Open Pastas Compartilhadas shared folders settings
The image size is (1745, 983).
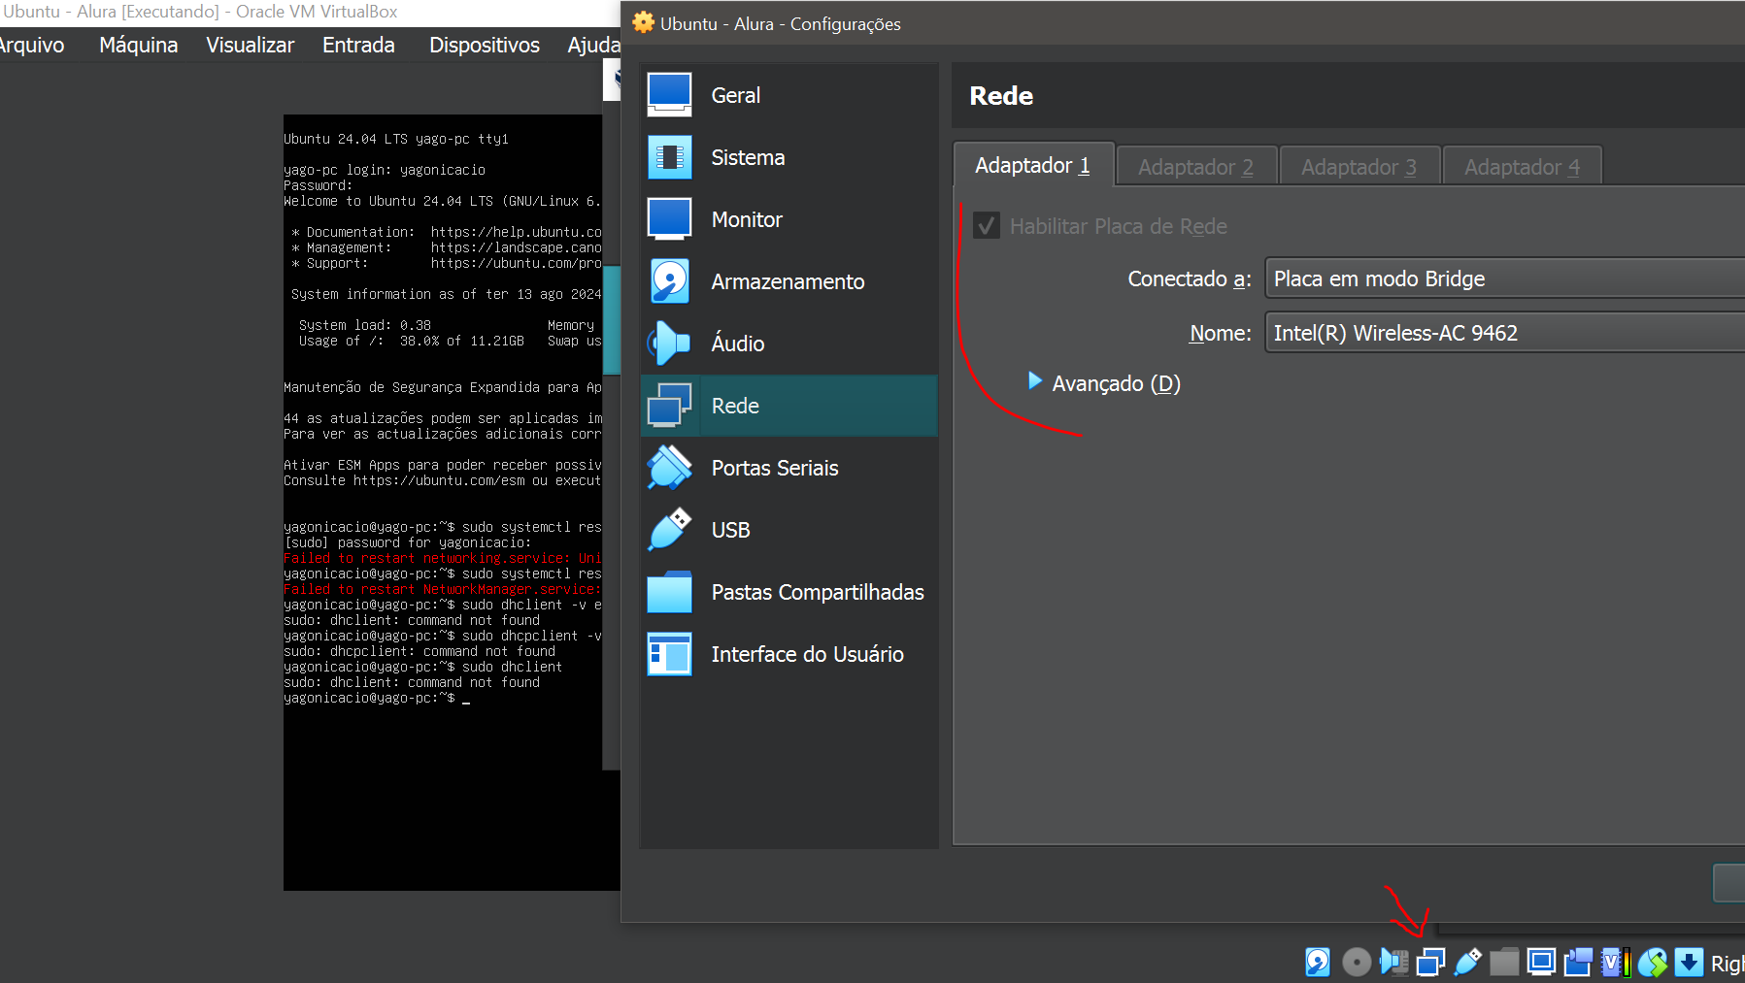(789, 592)
